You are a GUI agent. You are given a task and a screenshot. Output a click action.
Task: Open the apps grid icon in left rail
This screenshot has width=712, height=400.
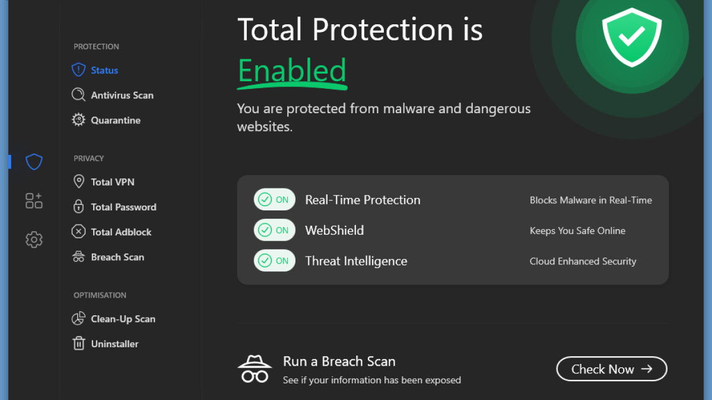tap(34, 201)
